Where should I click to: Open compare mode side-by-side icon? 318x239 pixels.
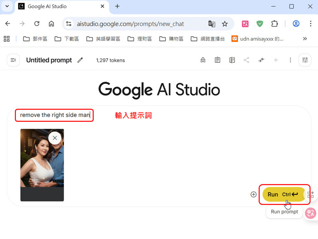[232, 60]
